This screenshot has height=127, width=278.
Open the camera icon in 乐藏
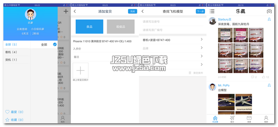(x=269, y=11)
